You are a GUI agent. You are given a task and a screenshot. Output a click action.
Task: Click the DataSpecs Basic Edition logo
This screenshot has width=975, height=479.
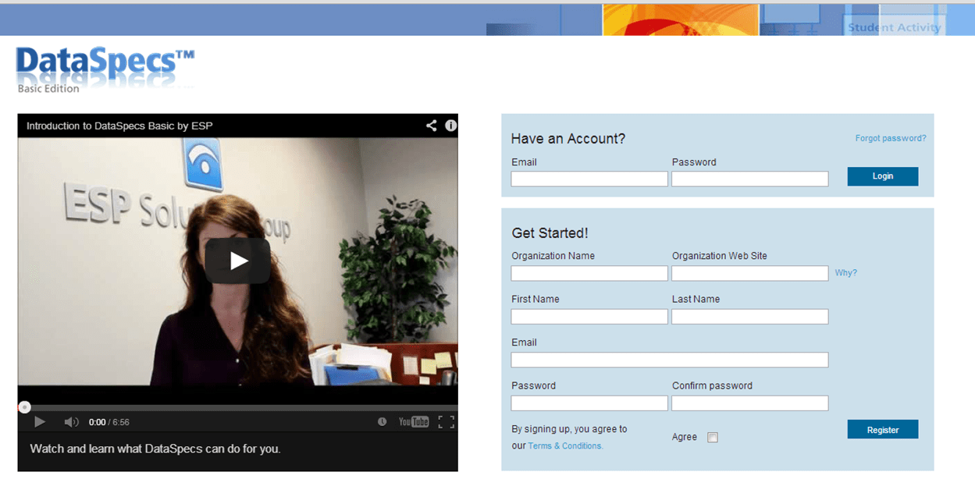(x=105, y=71)
